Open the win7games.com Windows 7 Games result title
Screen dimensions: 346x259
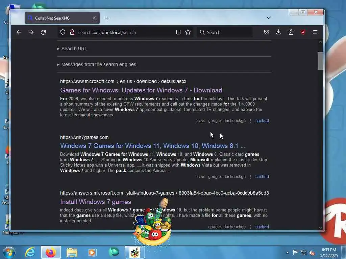point(153,146)
